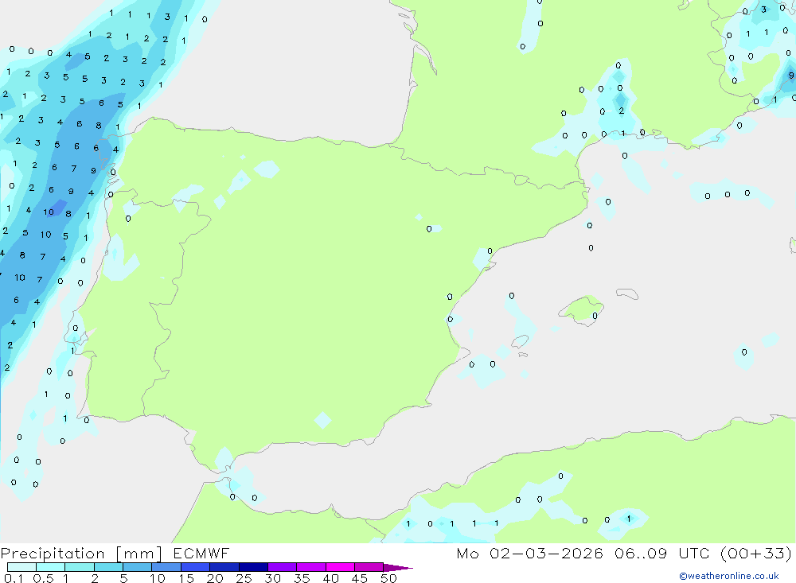This screenshot has height=583, width=796.
Task: Click the '0.1' legend scale label
Action: point(14,578)
